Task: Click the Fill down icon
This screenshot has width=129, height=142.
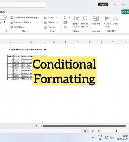Action: [65, 22]
